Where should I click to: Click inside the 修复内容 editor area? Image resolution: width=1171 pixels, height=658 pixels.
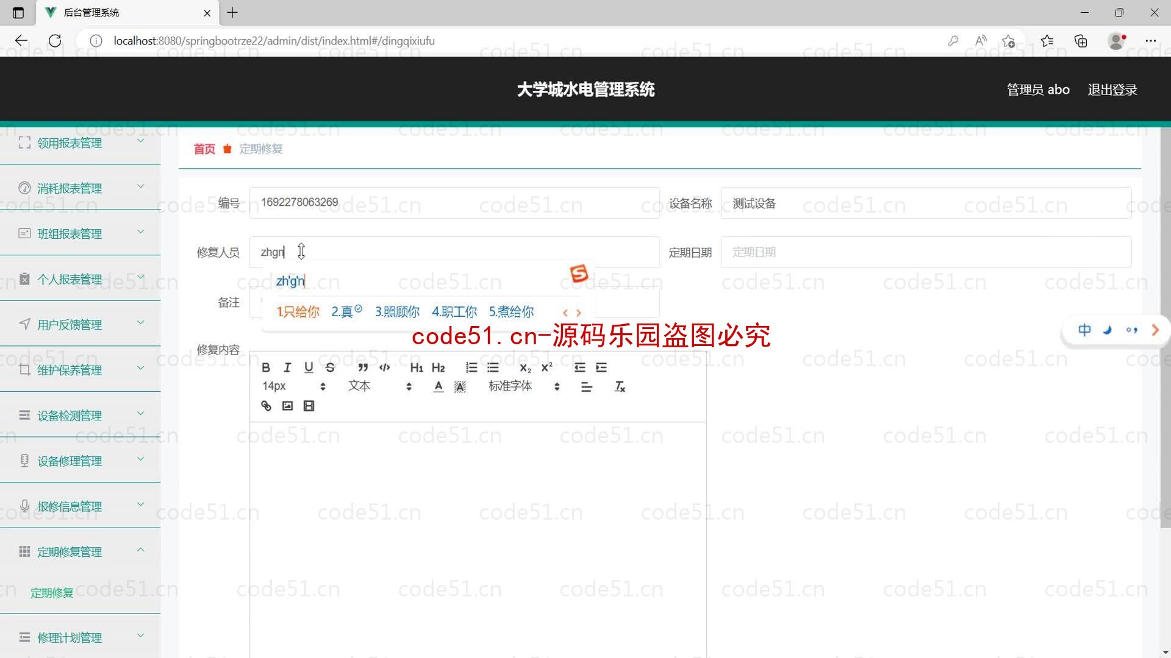(x=478, y=539)
